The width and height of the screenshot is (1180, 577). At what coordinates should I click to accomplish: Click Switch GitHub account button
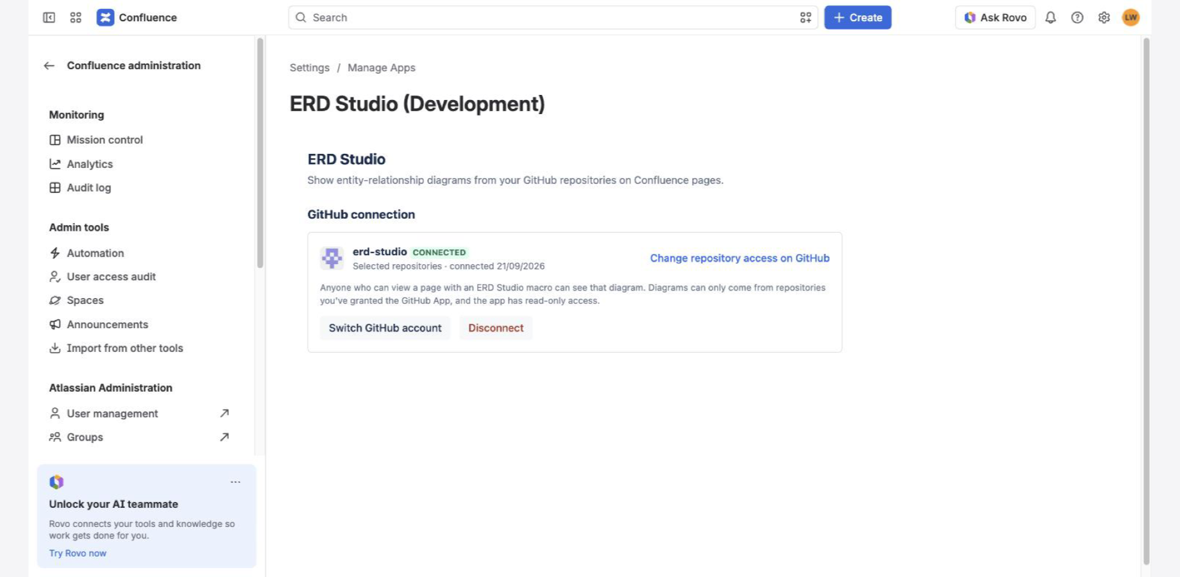[385, 328]
